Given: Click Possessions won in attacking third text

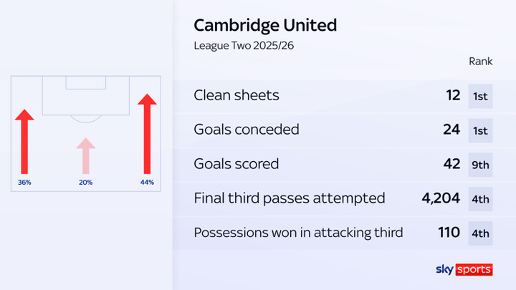Looking at the screenshot, I should tap(298, 233).
